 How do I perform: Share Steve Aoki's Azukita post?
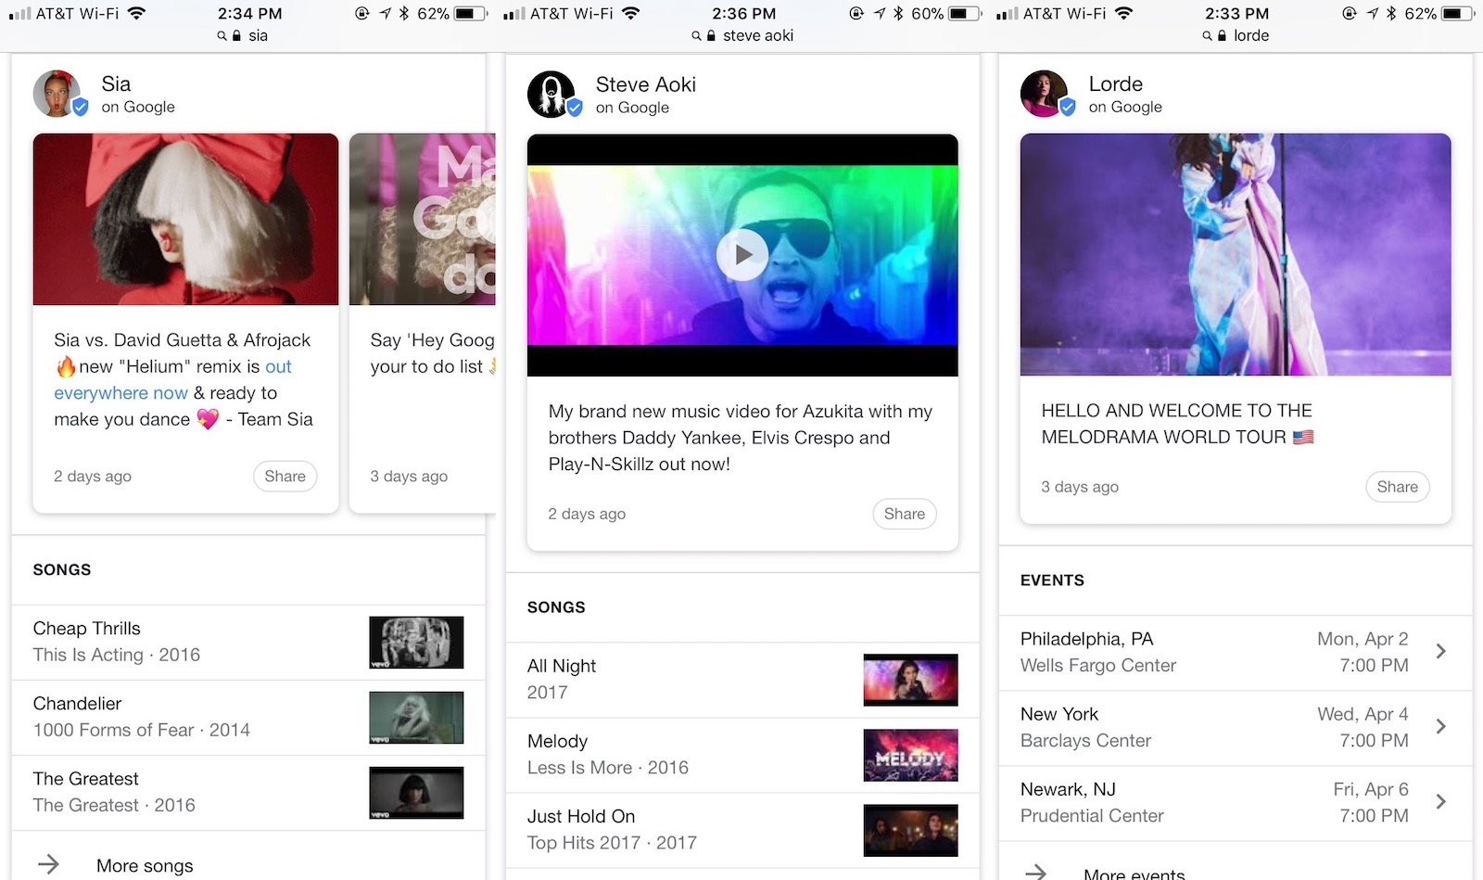point(904,515)
